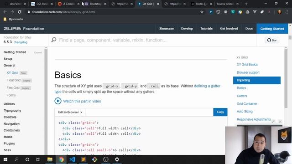Screen dimensions: 292x164
Task: Open Sublime Text from taskbar
Action: [x=83, y=159]
